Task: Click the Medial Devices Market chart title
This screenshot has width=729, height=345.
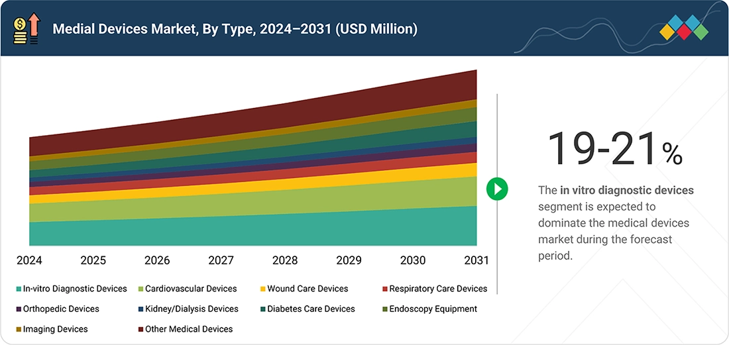Action: coord(235,29)
